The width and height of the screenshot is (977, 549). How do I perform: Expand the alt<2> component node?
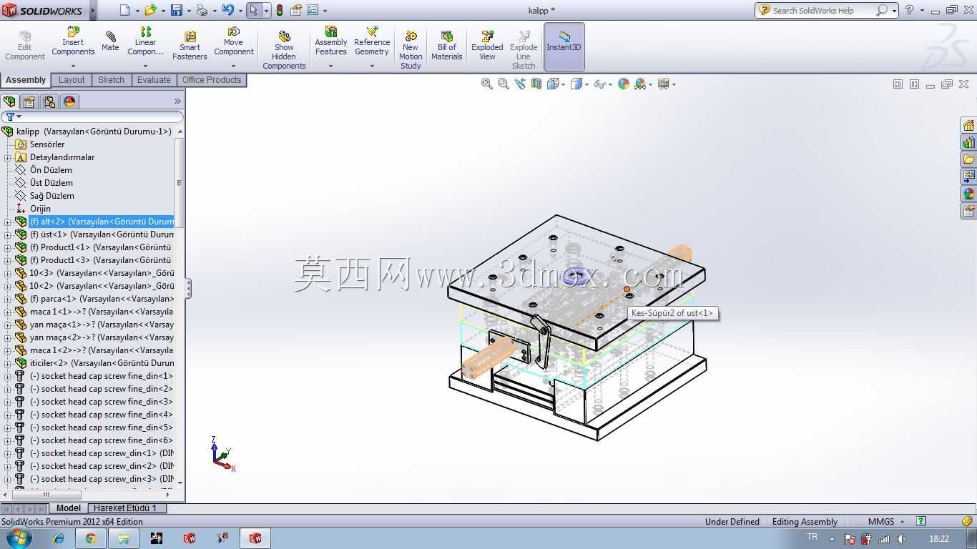[x=7, y=222]
